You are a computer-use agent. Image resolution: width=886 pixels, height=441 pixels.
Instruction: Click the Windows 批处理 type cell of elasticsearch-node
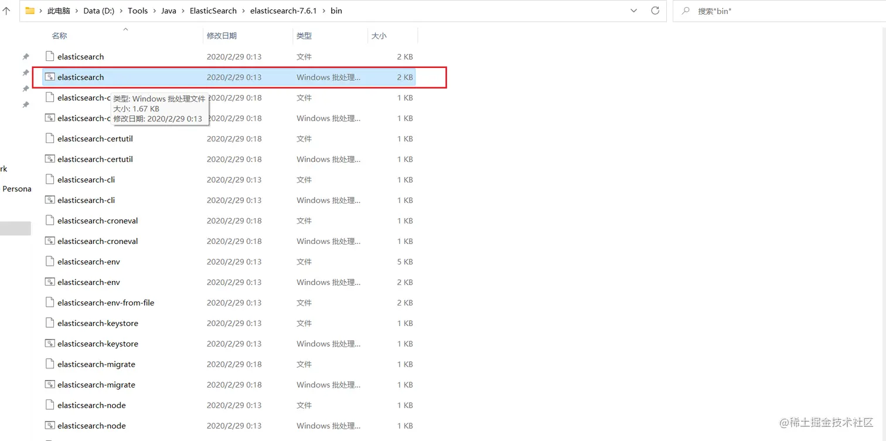click(328, 426)
